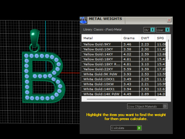
Task: Select the Yellow Gold:18KY R... row
Action: click(124, 64)
